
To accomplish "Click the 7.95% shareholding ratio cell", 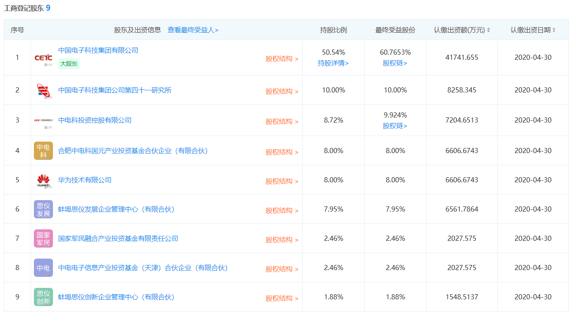I will 333,209.
